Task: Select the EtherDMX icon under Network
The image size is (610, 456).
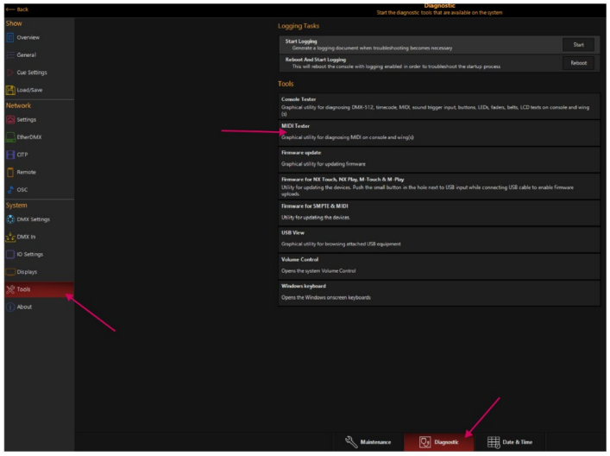Action: pos(10,136)
